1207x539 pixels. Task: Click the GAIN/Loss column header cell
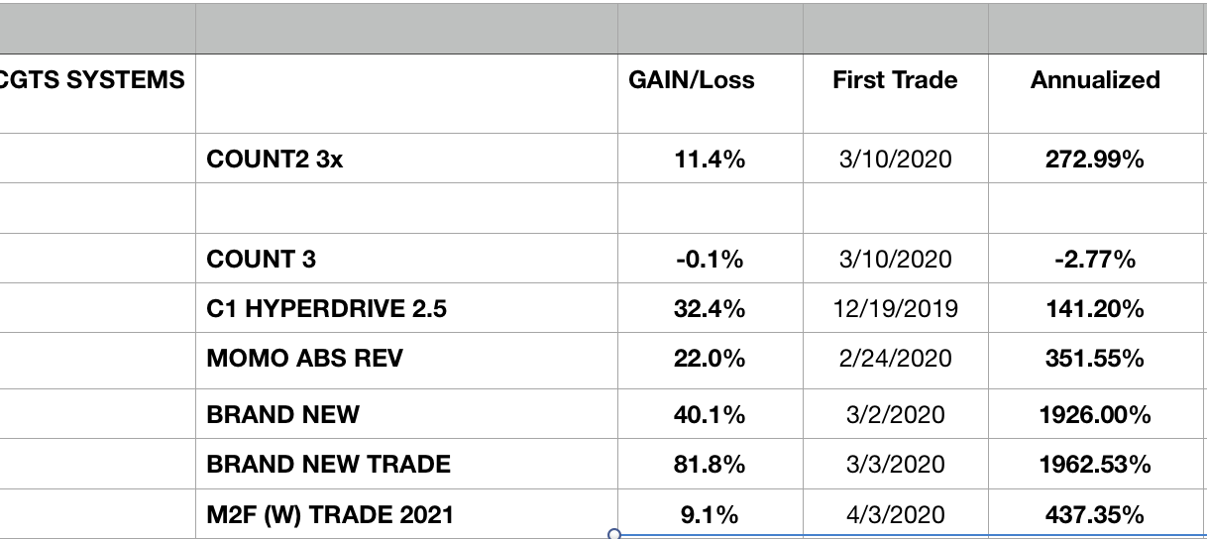click(692, 80)
